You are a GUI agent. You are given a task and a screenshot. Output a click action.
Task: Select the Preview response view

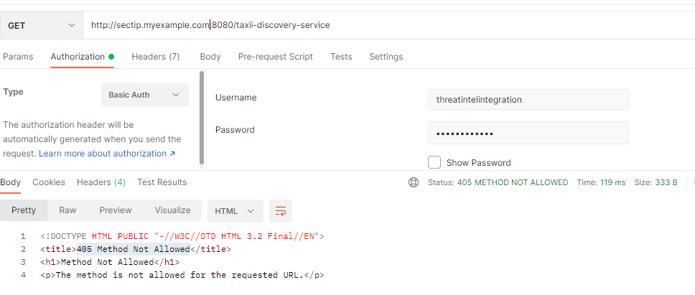point(116,210)
